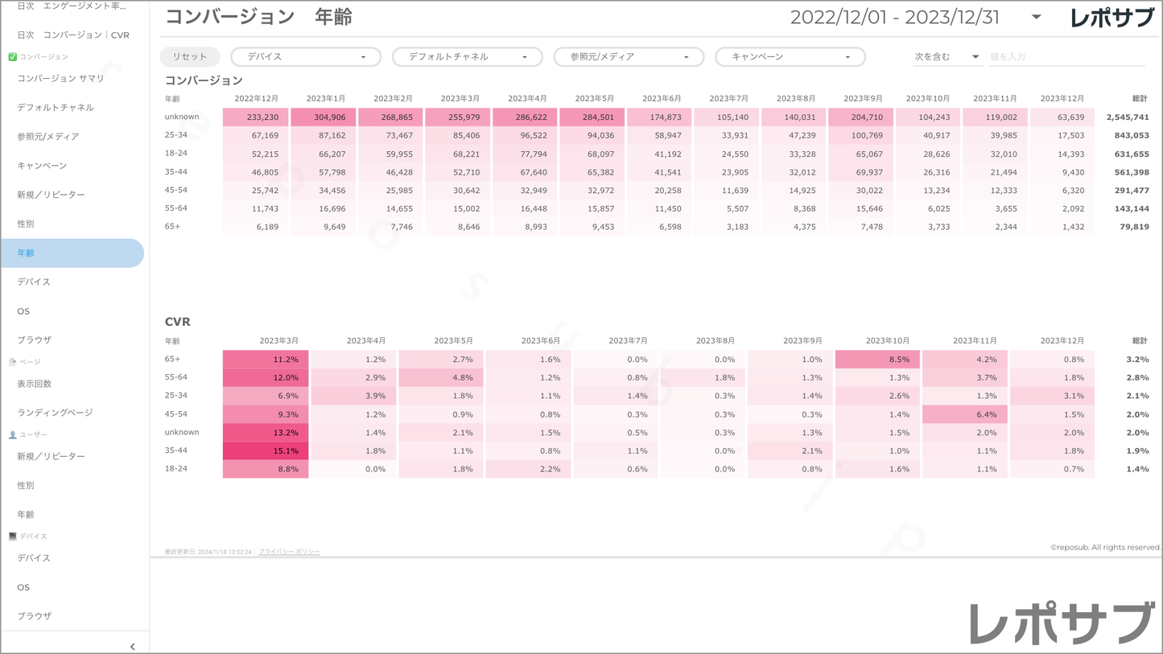The height and width of the screenshot is (654, 1163).
Task: Go to コンバージョン サマリ page
Action: 60,78
